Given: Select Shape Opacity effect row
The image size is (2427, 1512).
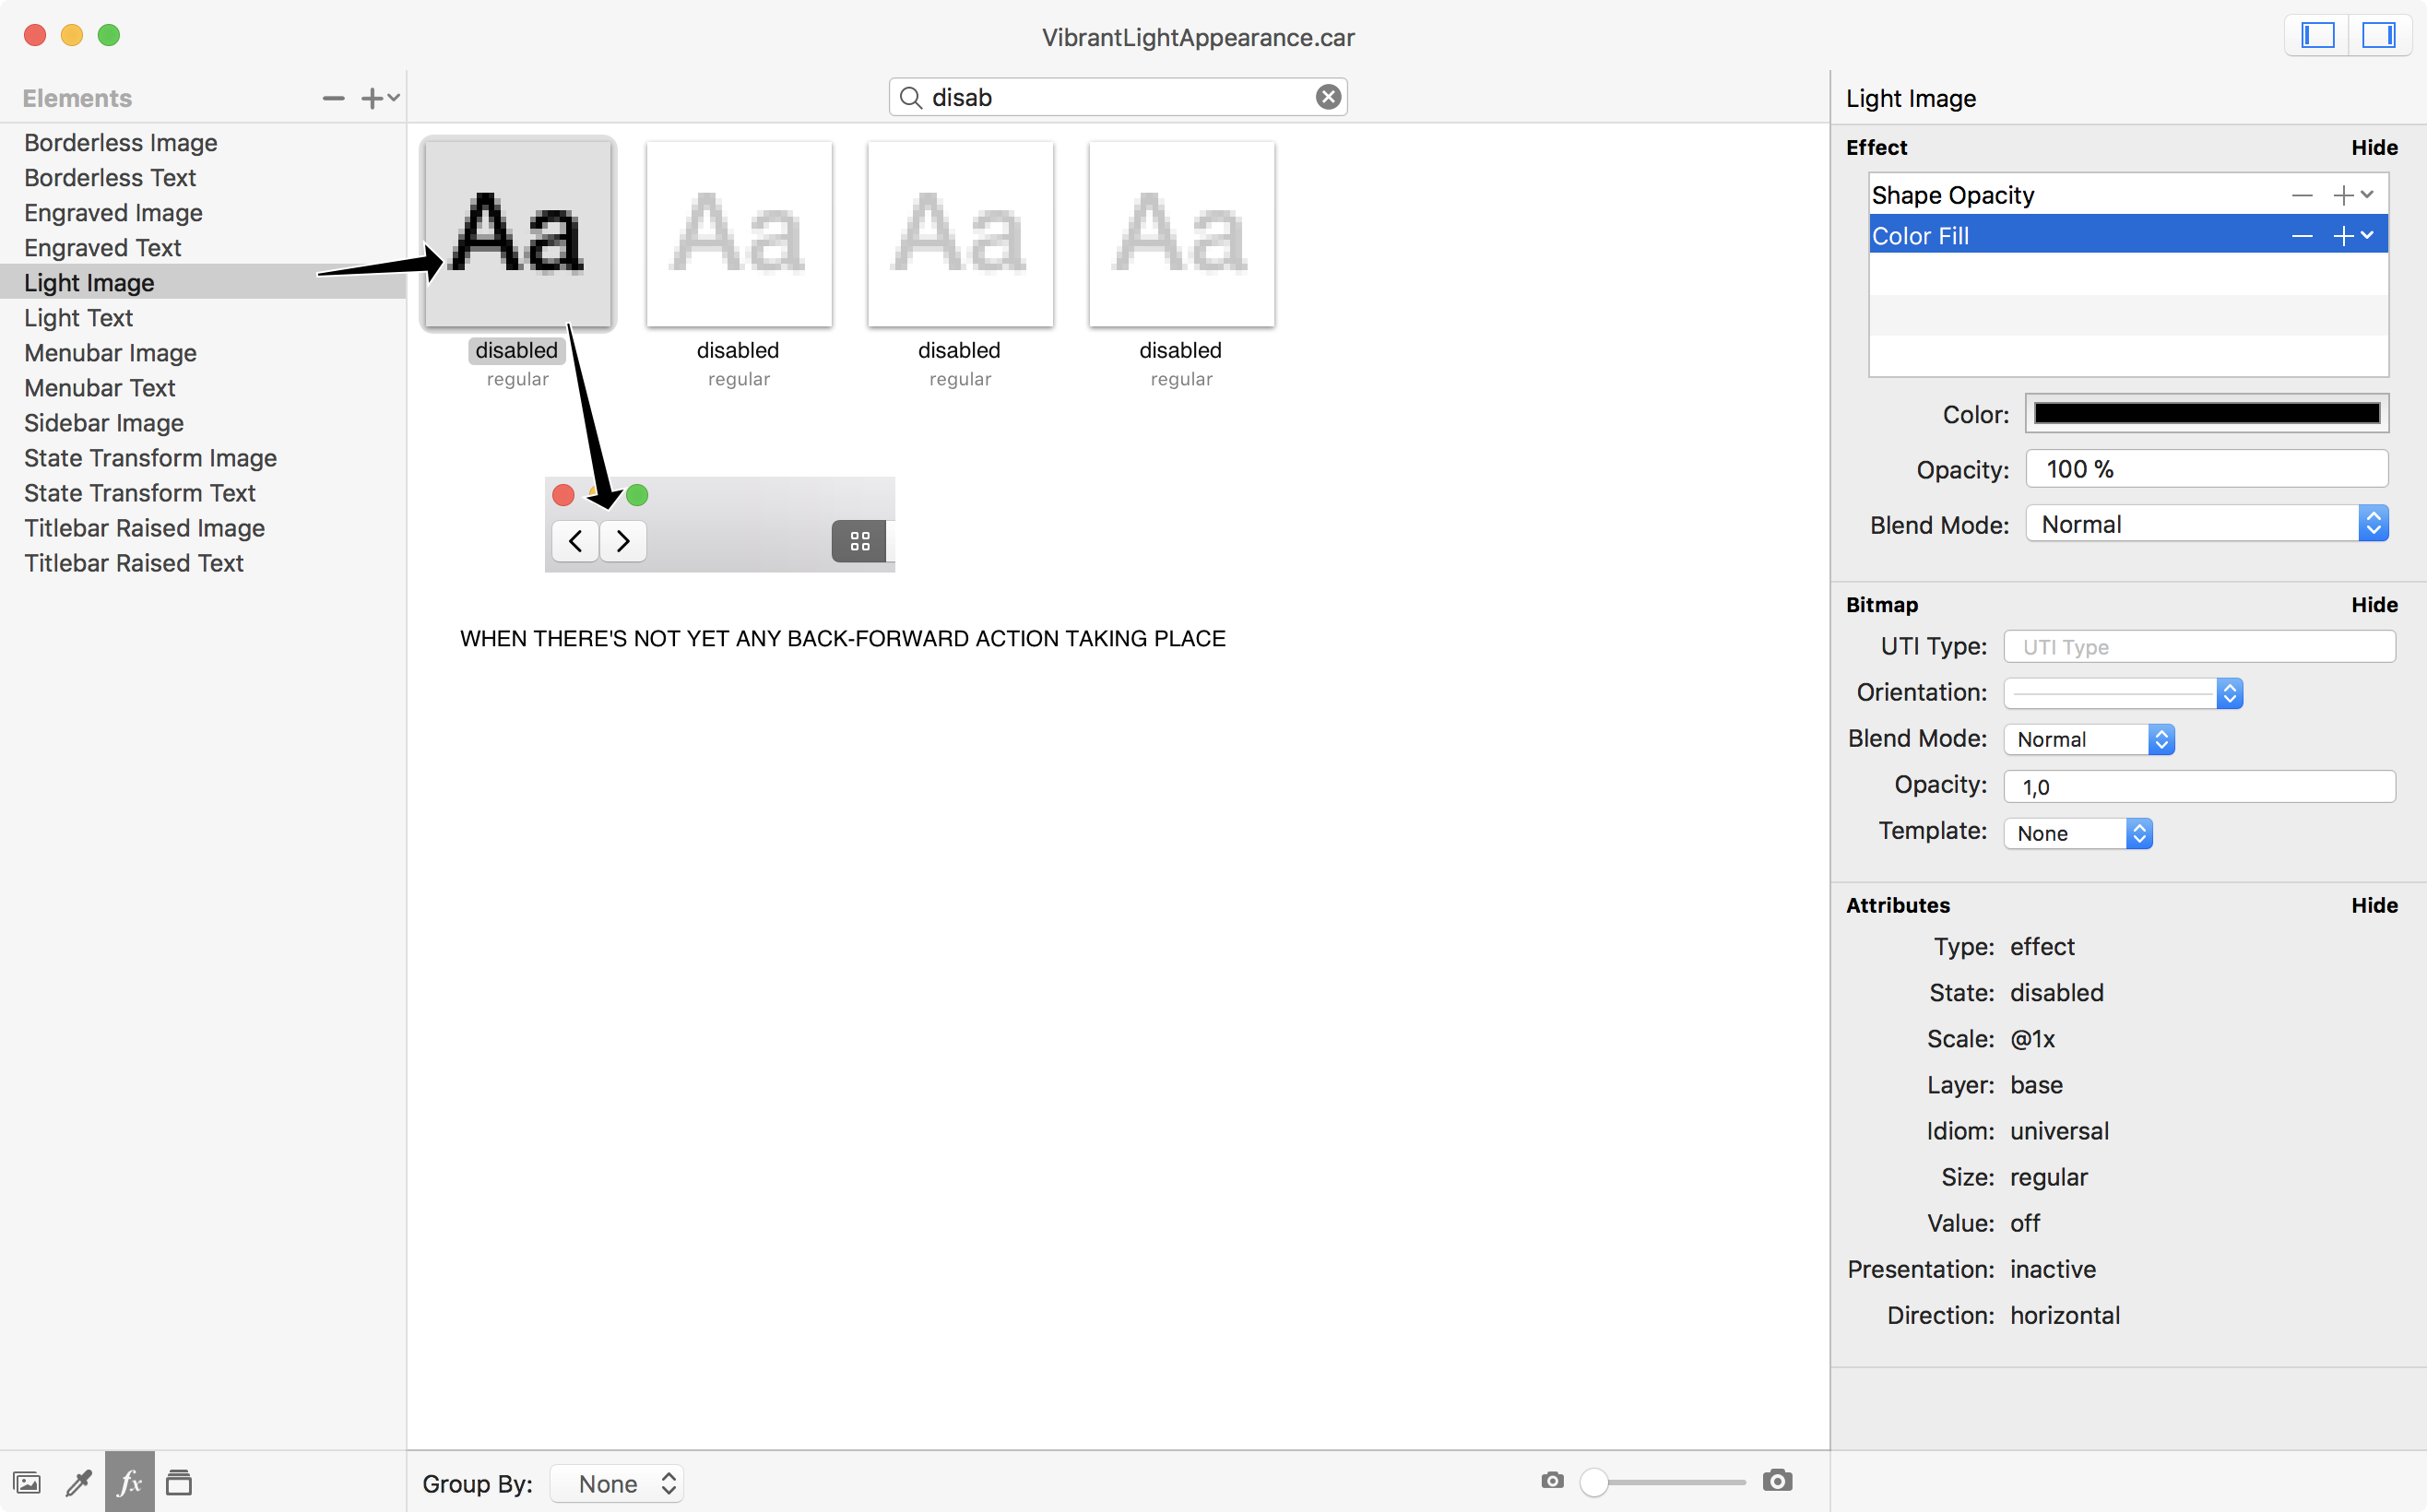Looking at the screenshot, I should [x=2128, y=194].
